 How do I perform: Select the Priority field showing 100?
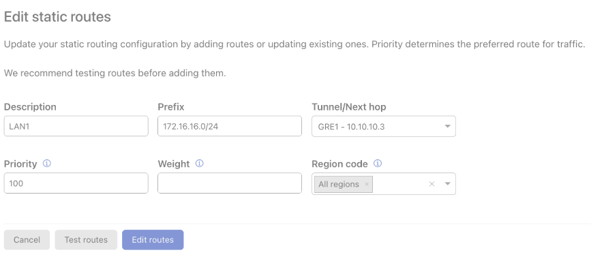(76, 183)
